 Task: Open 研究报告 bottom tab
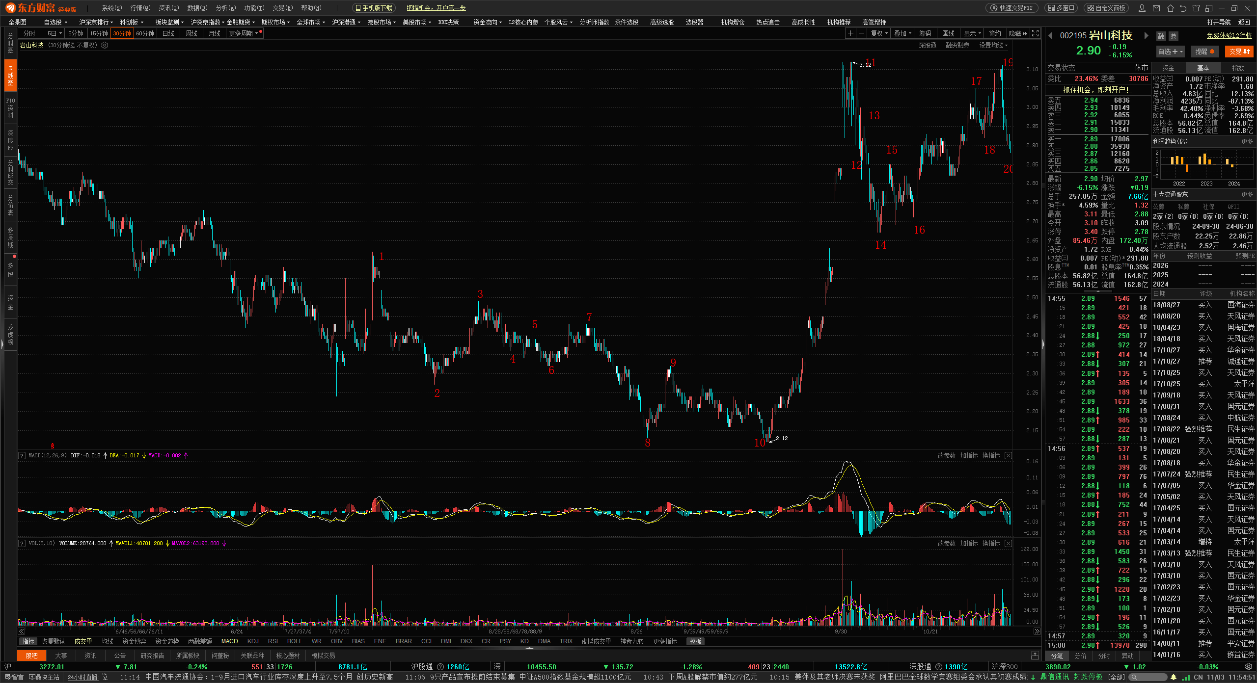point(152,656)
